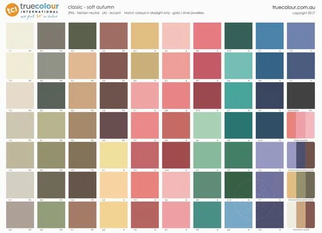Screen dimensions: 322x233
Task: Select the 'three fashion neutrals' combination swatch
Action: click(x=301, y=215)
